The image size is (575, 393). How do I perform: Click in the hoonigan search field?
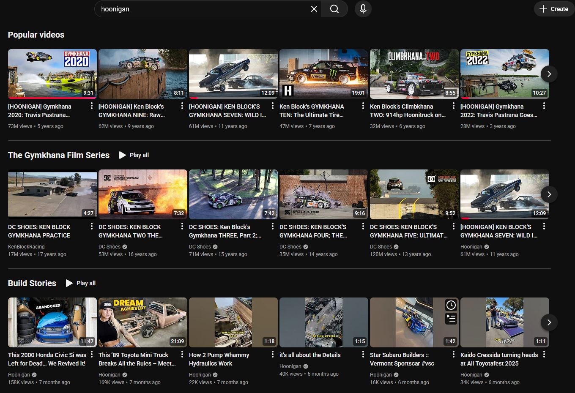coord(203,9)
